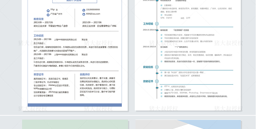256x129 pixels.
Task: Click the circle icon next to 获奖经历
Action: click(157, 67)
